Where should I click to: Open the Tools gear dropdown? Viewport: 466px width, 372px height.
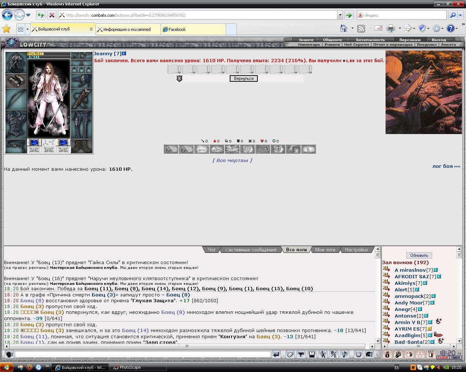(x=438, y=28)
